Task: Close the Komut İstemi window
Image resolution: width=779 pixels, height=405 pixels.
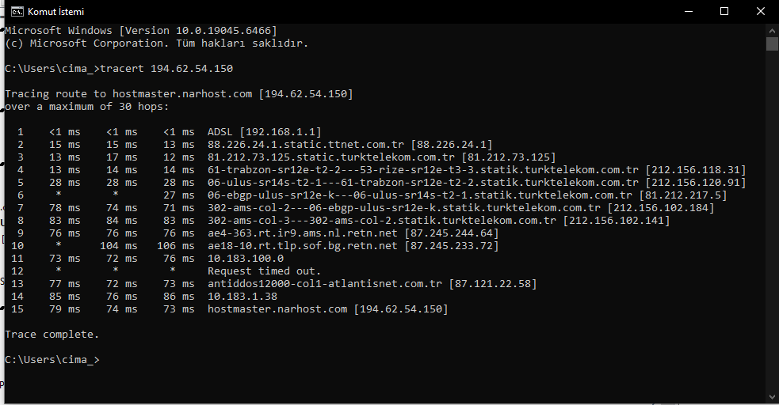Action: [761, 11]
